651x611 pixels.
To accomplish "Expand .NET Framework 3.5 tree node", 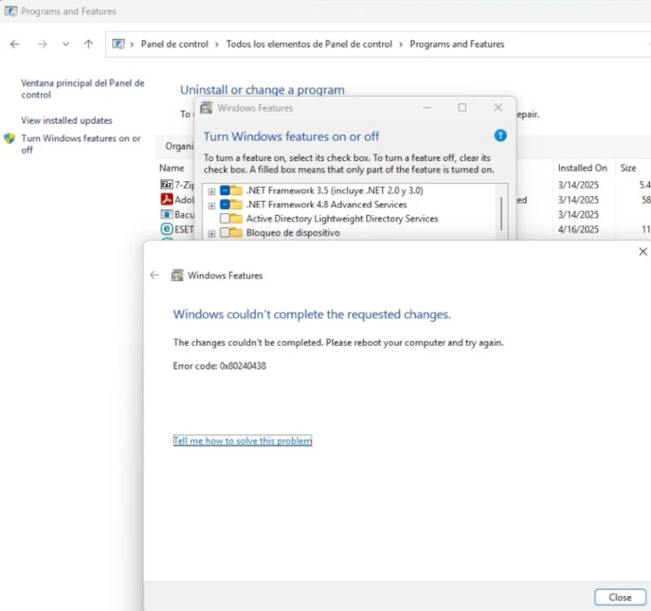I will pyautogui.click(x=212, y=192).
